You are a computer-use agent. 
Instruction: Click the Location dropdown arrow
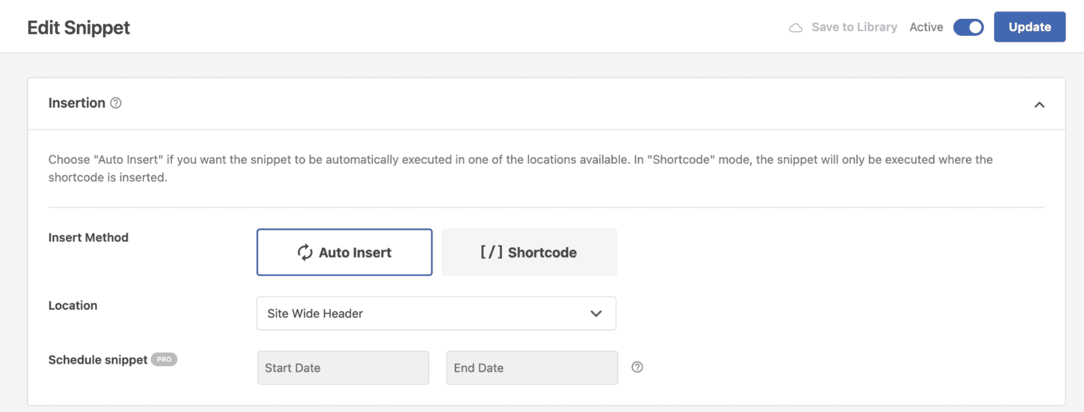tap(595, 314)
